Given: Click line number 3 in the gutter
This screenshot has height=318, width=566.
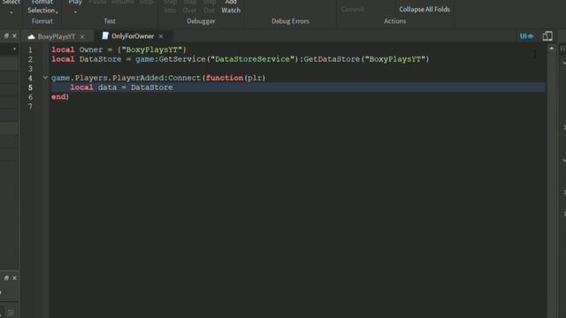Looking at the screenshot, I should coord(30,69).
